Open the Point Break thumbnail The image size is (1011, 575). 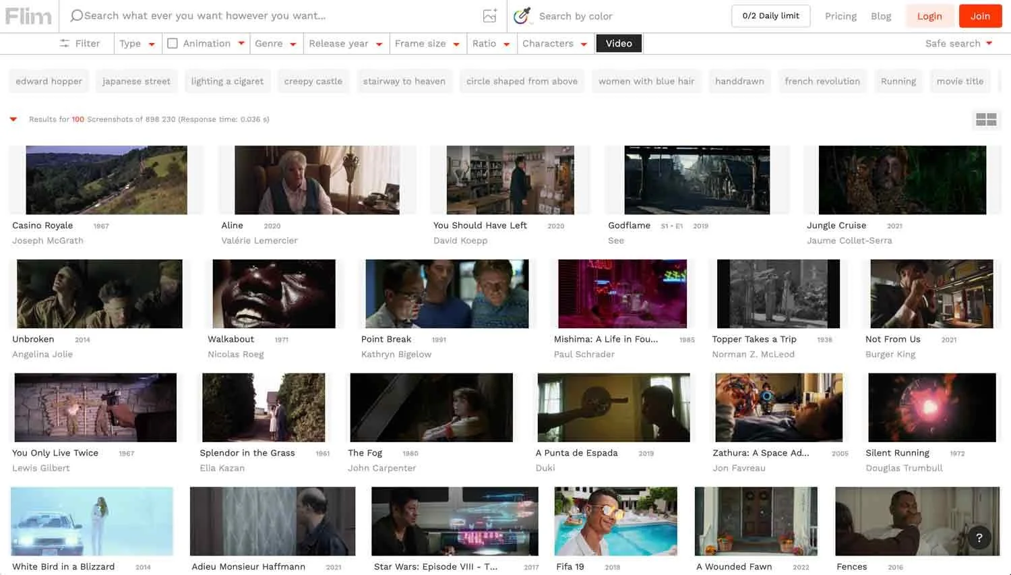point(447,294)
